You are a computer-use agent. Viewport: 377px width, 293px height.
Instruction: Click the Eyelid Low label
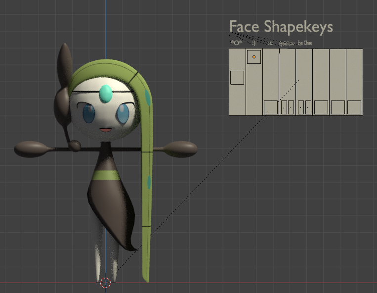tap(287, 44)
